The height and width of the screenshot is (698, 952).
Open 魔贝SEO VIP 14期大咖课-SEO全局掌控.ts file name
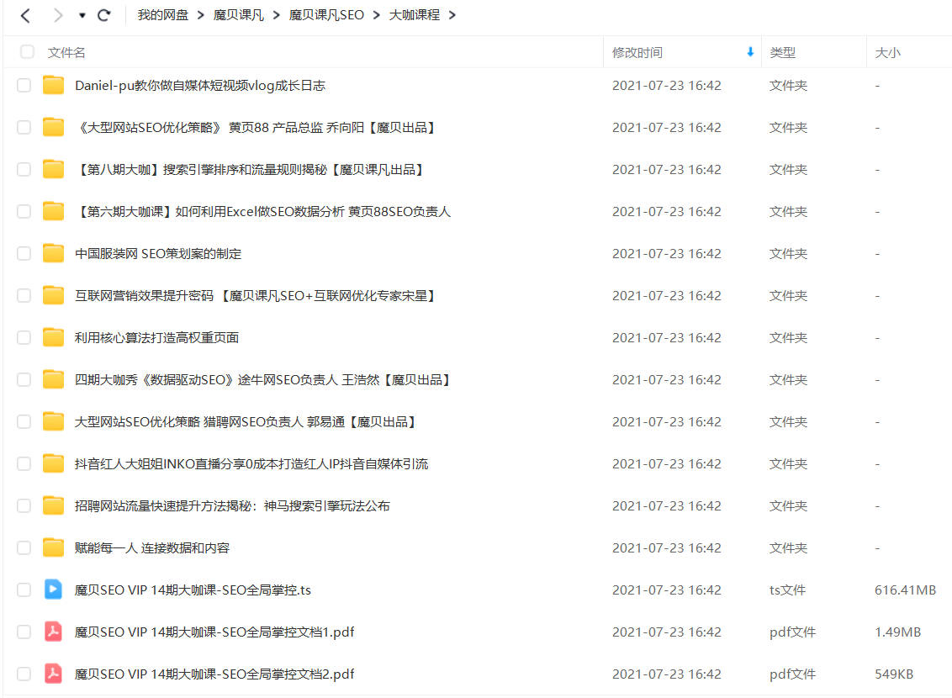(x=193, y=590)
